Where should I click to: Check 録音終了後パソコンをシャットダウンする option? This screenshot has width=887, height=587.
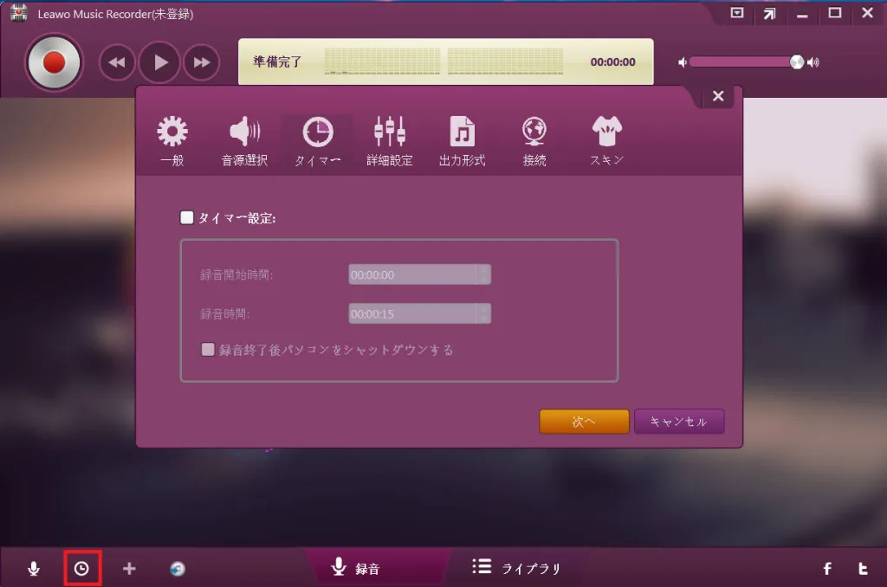coord(207,349)
